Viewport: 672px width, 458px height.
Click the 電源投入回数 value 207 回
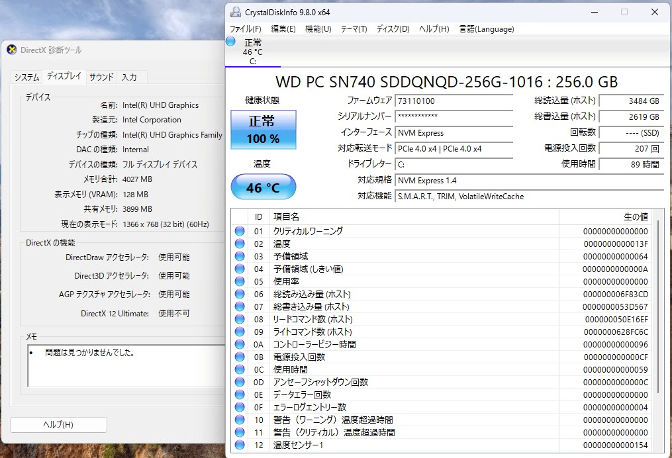pos(632,149)
